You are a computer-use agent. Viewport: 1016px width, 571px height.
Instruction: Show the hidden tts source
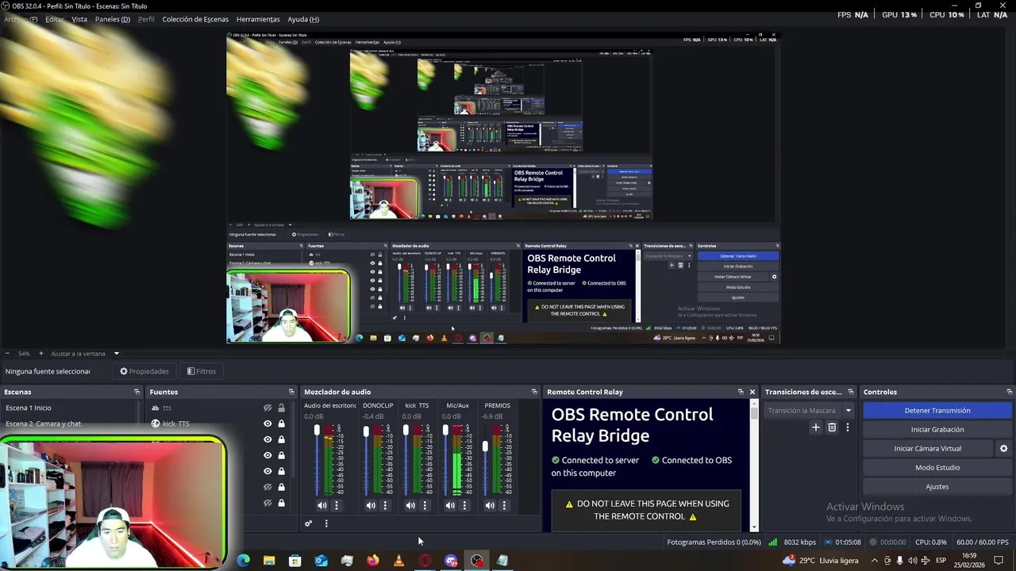(267, 408)
